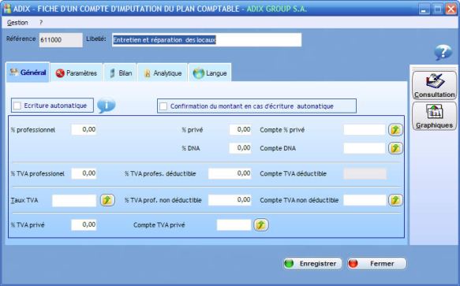Click the % TVA profes. déductible field

coord(230,173)
